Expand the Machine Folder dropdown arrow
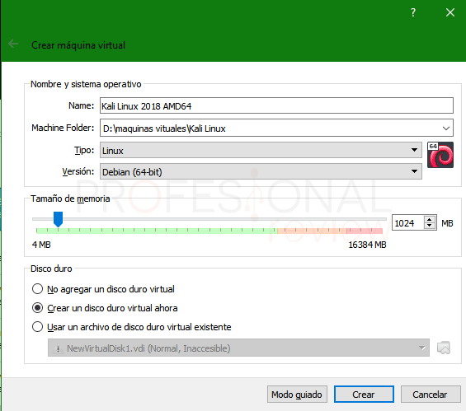The image size is (466, 411). click(445, 128)
